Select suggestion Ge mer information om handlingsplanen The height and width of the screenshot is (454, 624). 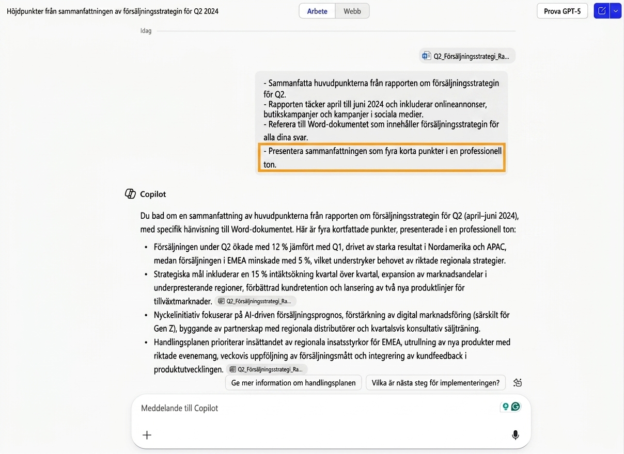click(x=293, y=383)
